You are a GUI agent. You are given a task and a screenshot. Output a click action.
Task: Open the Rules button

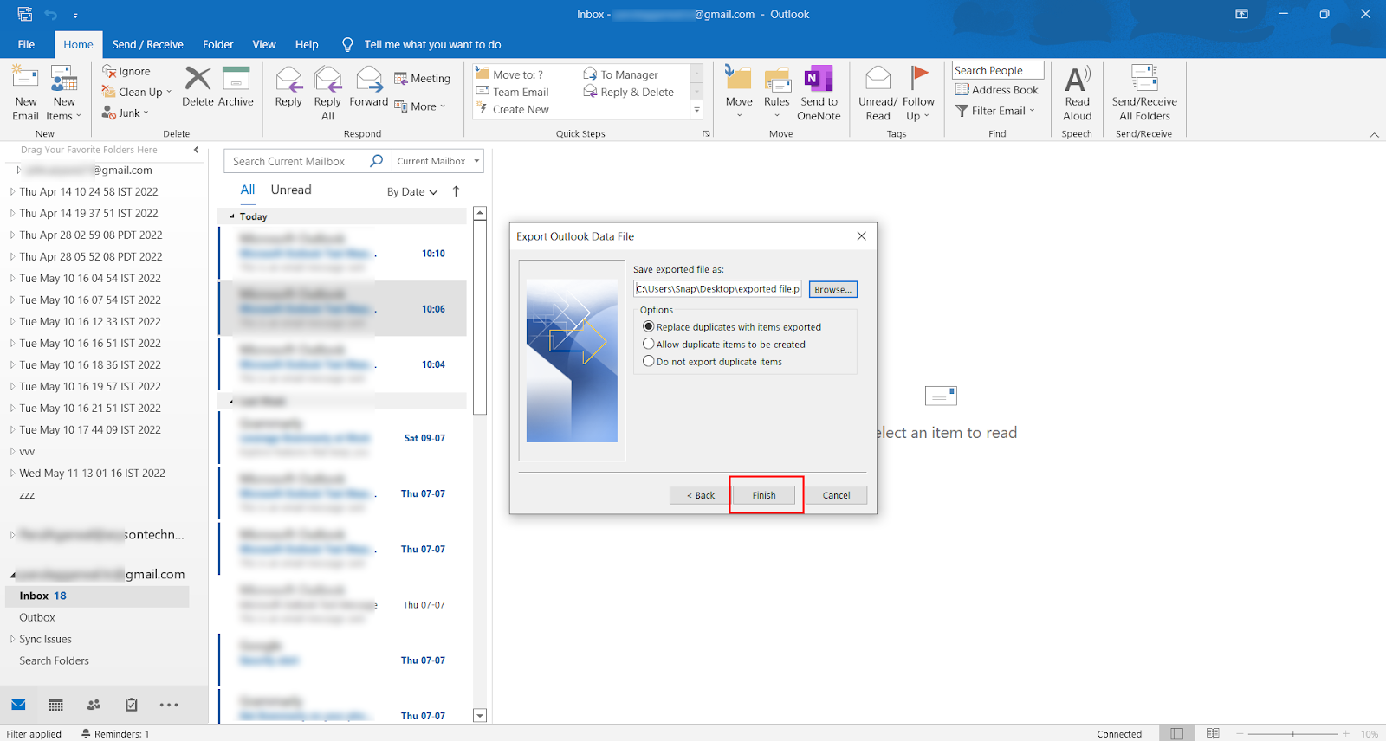pos(777,93)
